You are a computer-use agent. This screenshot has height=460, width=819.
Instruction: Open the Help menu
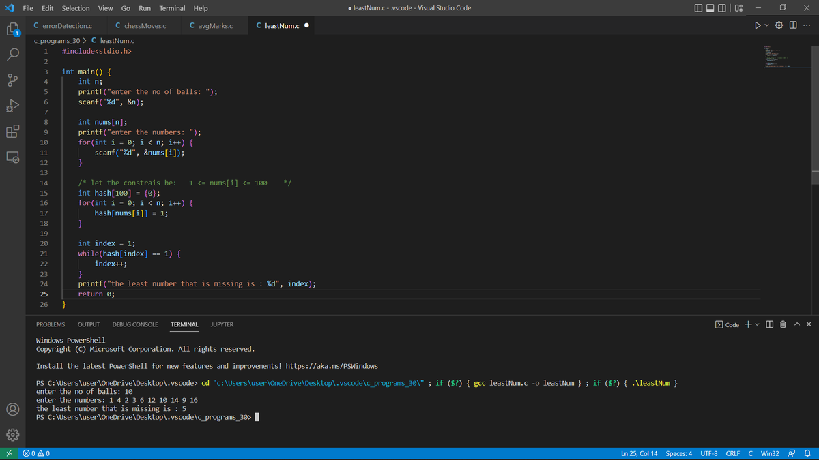click(201, 8)
